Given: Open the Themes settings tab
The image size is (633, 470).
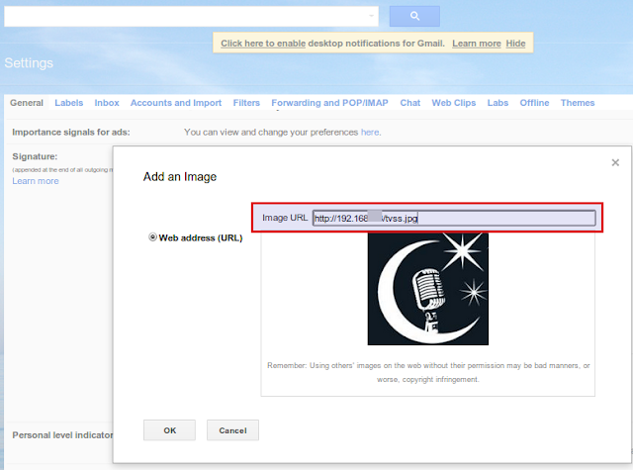Looking at the screenshot, I should (578, 103).
